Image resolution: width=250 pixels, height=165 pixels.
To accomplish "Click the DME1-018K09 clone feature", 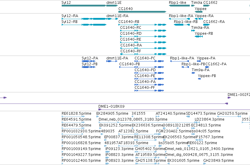I will [174, 109].
